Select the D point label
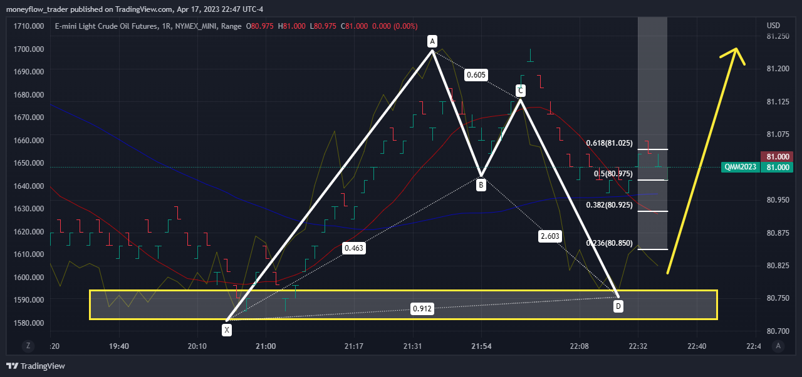The width and height of the screenshot is (802, 377). (x=618, y=306)
